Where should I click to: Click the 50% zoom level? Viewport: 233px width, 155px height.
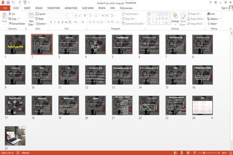[x=224, y=153]
